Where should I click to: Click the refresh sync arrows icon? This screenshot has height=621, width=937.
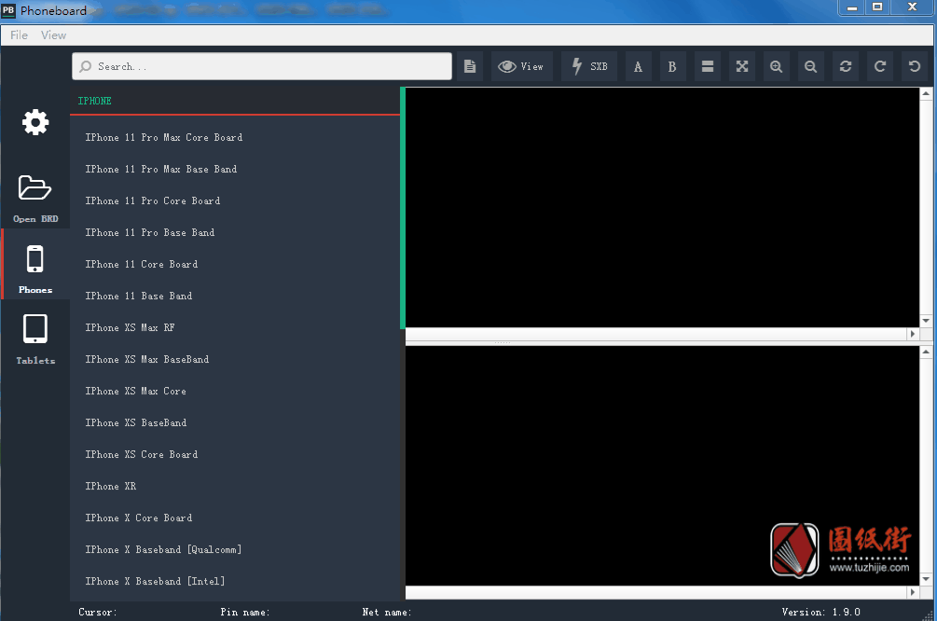(x=846, y=66)
